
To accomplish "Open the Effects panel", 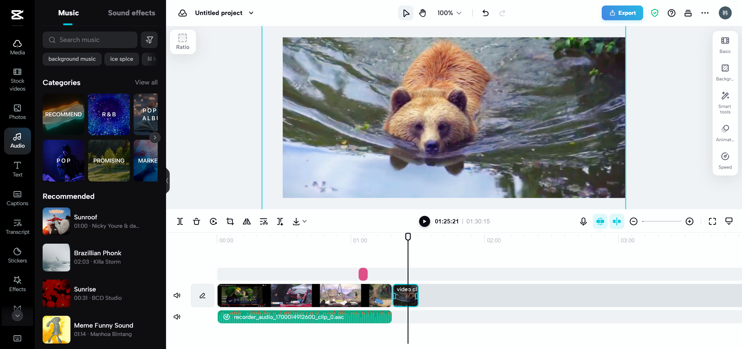I will click(x=17, y=284).
